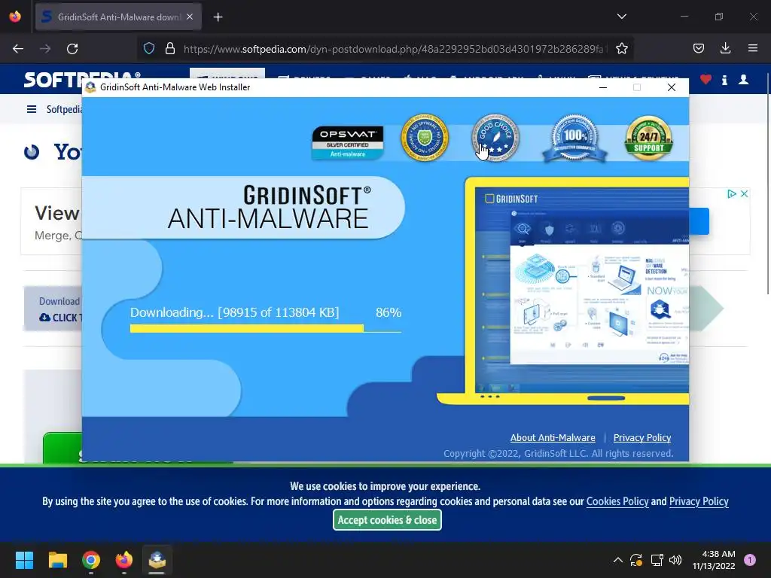
Task: Close the Softpedia advertisement
Action: click(745, 193)
